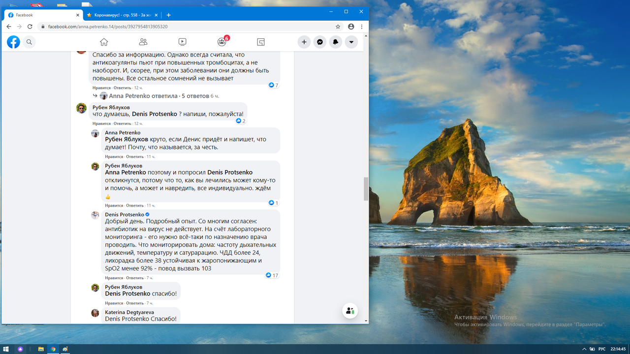Click the '7 ч.' timestamp under Denis's comment
Screen dimensions: 630x354
coord(150,278)
